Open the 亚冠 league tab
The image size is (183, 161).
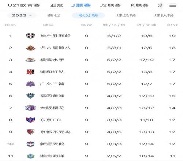pyautogui.click(x=57, y=5)
